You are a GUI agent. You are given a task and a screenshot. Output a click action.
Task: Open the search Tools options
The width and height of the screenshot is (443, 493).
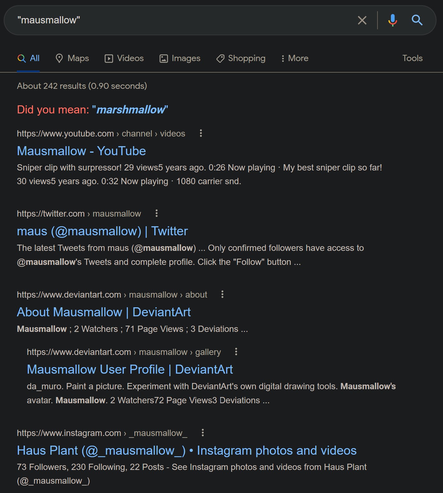click(412, 58)
